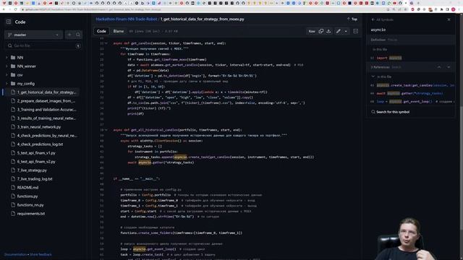Switch to the Code tab

(x=101, y=31)
